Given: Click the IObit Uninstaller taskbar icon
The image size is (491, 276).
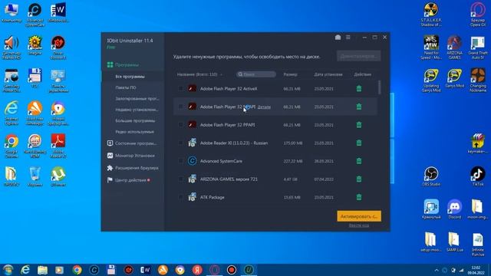Looking at the screenshot, I should coord(249,269).
